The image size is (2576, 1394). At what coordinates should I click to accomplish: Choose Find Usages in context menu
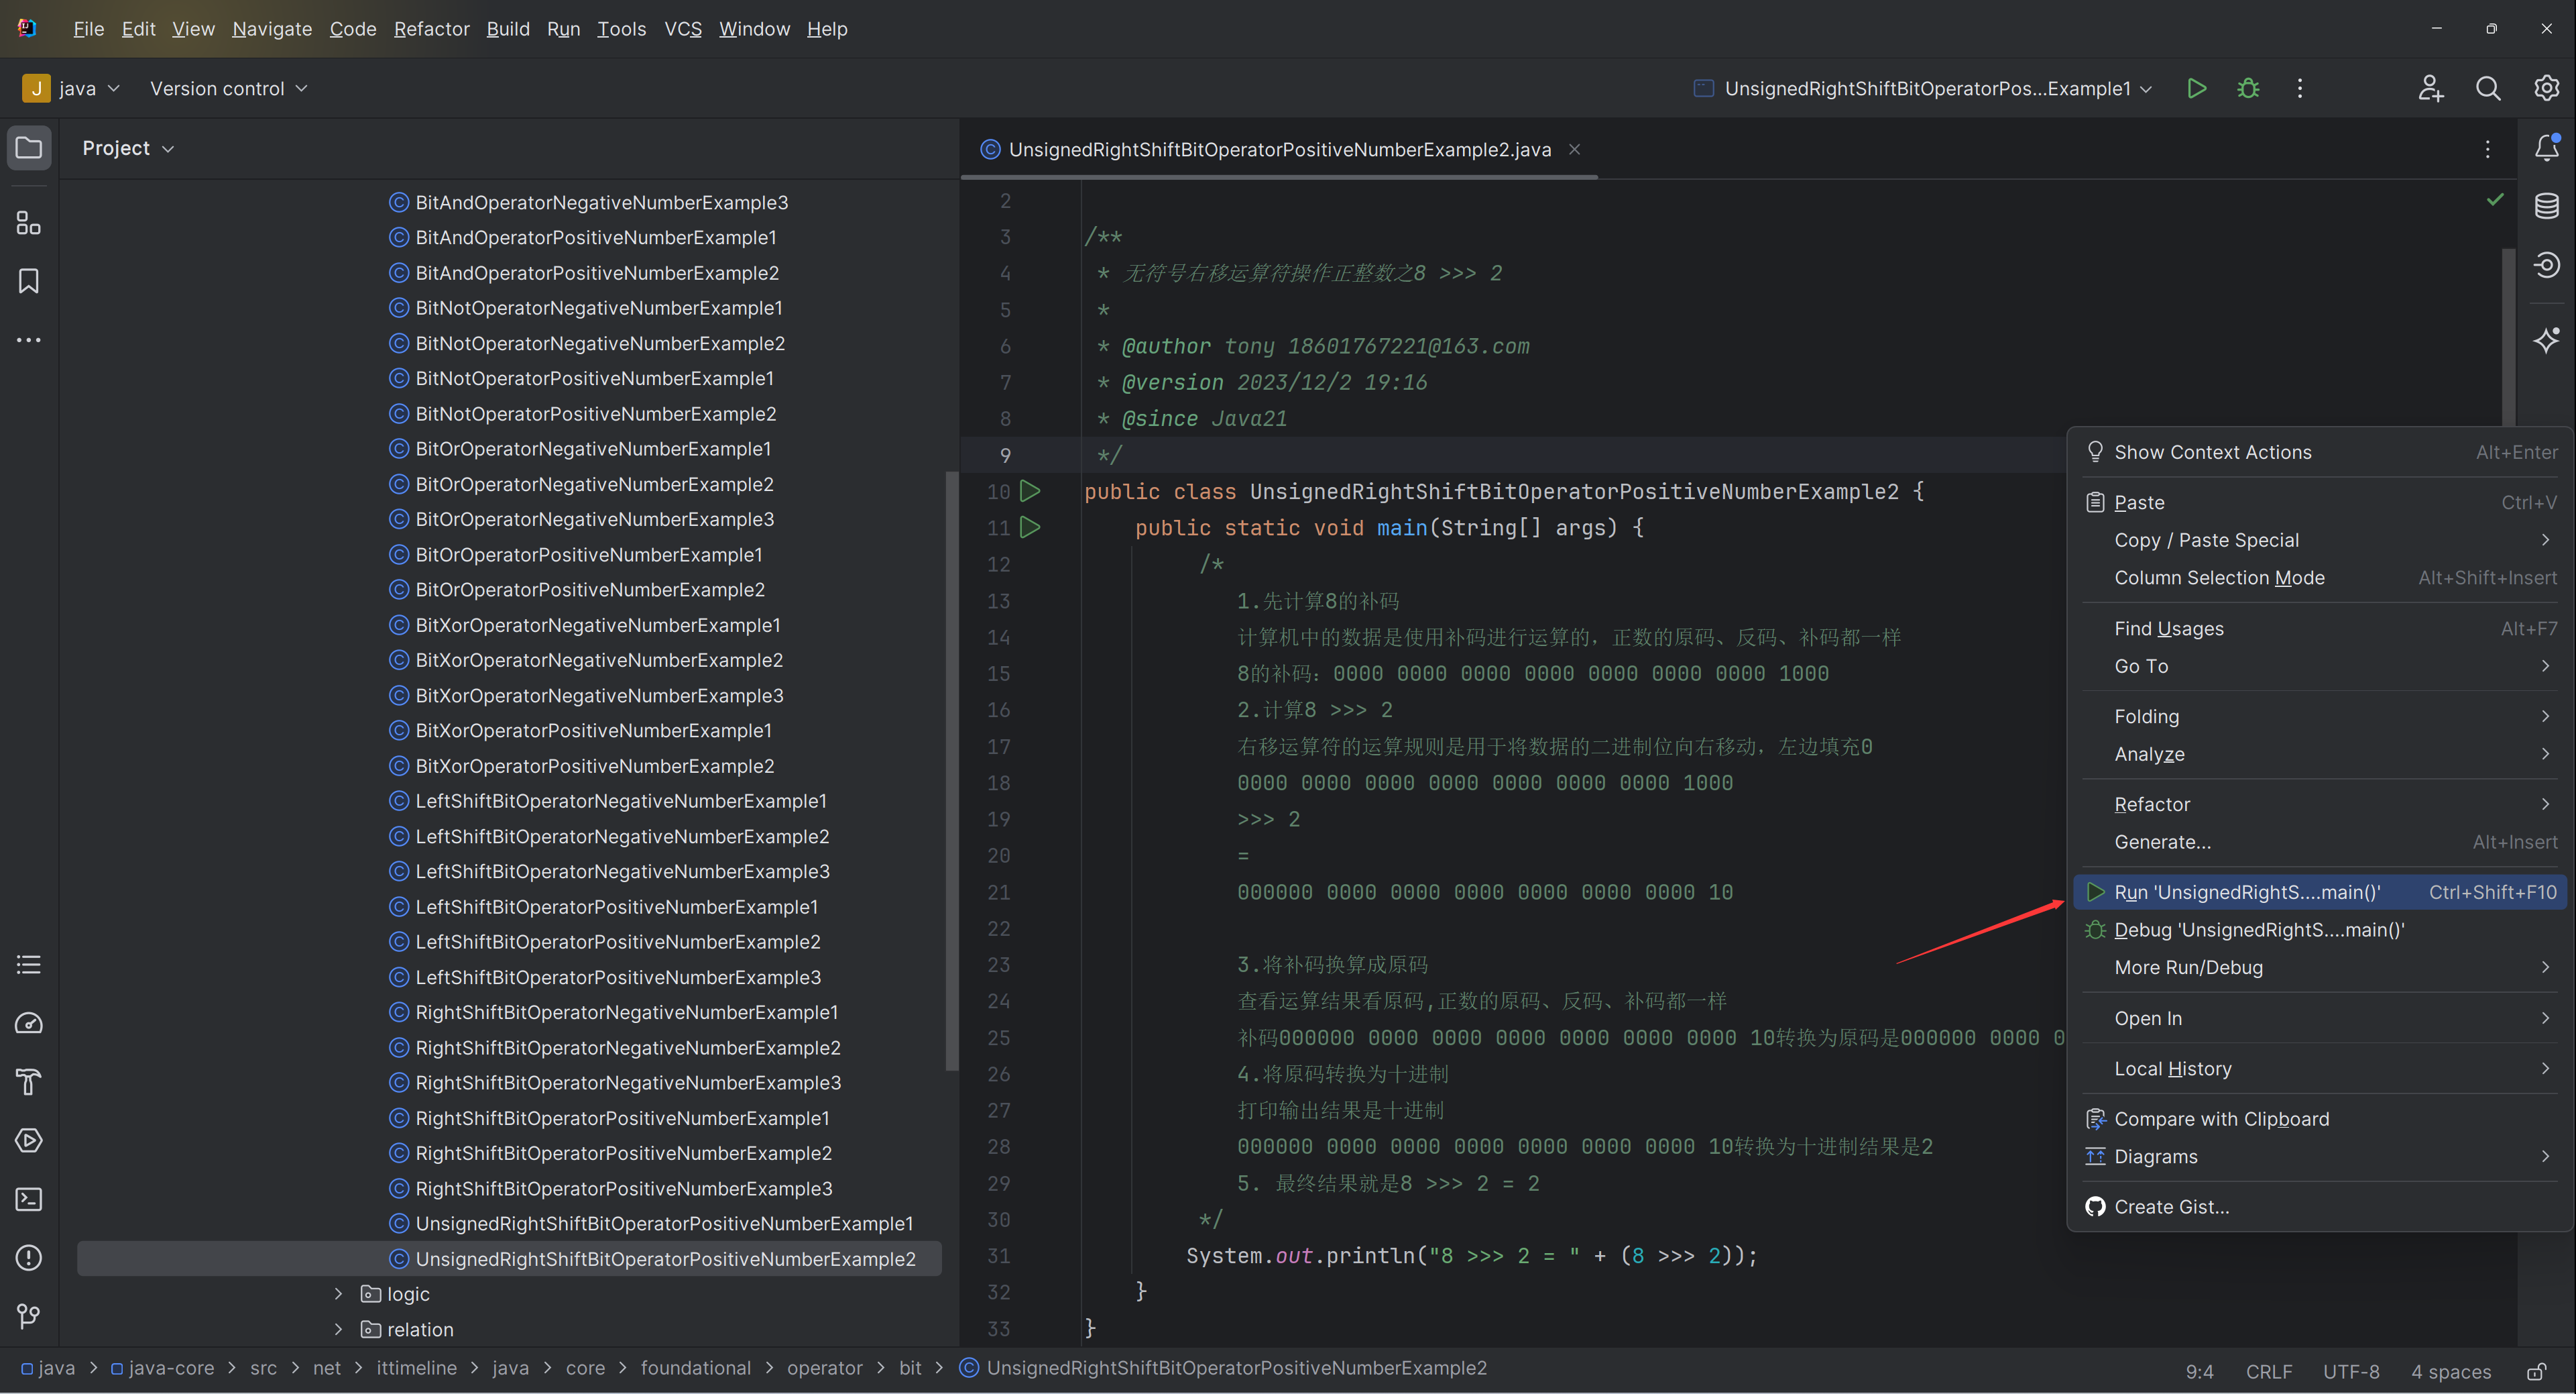pyautogui.click(x=2320, y=629)
